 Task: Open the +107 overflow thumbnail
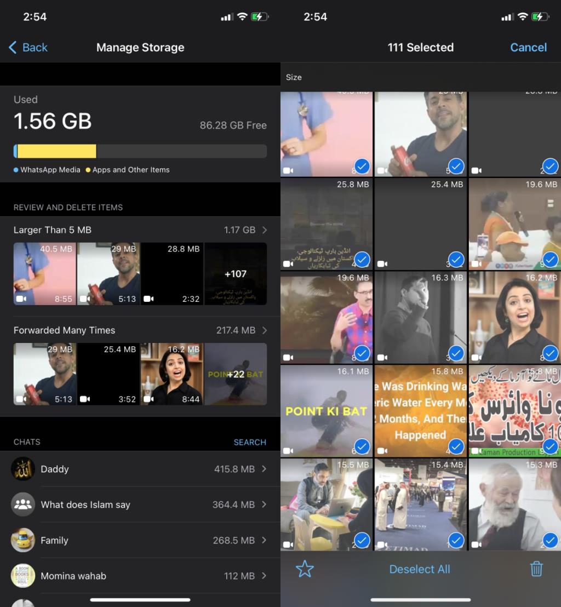(x=236, y=274)
